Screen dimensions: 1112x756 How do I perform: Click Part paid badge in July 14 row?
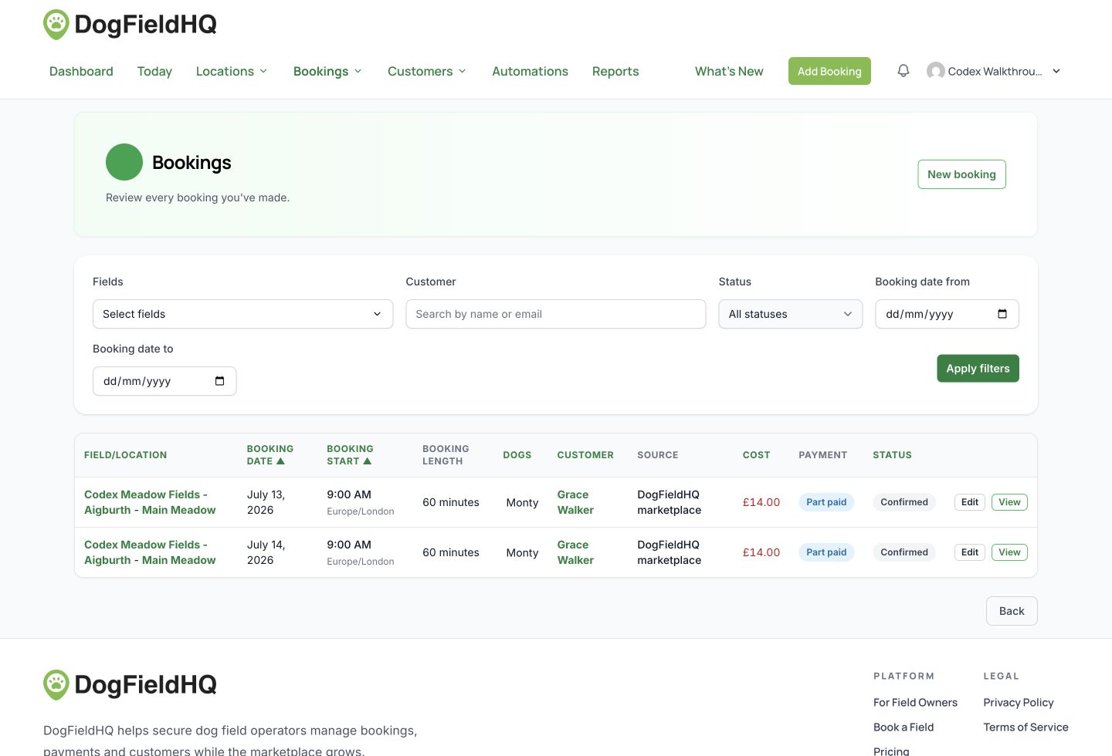[x=826, y=552]
